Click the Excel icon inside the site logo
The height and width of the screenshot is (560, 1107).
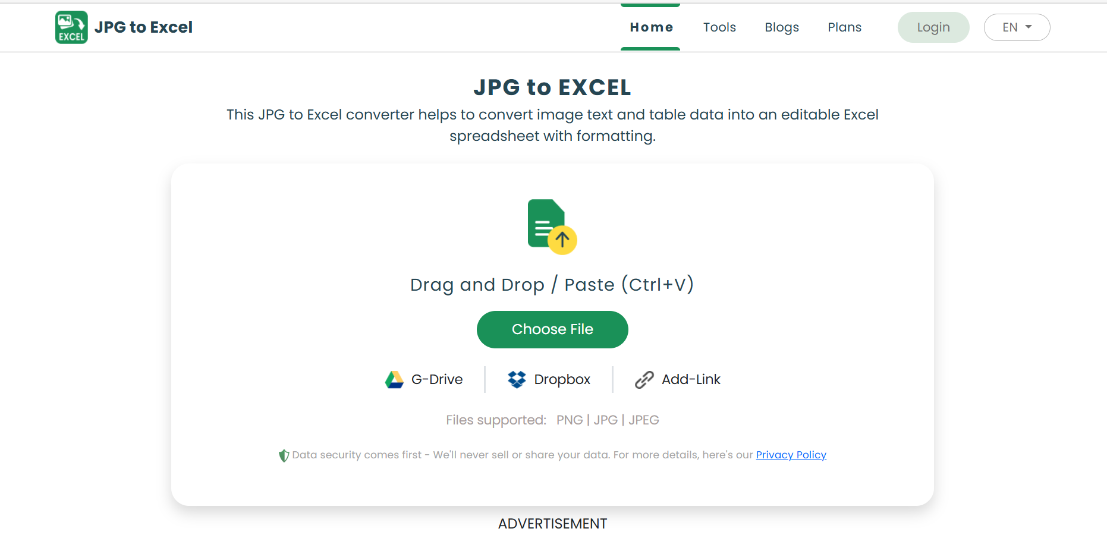71,27
